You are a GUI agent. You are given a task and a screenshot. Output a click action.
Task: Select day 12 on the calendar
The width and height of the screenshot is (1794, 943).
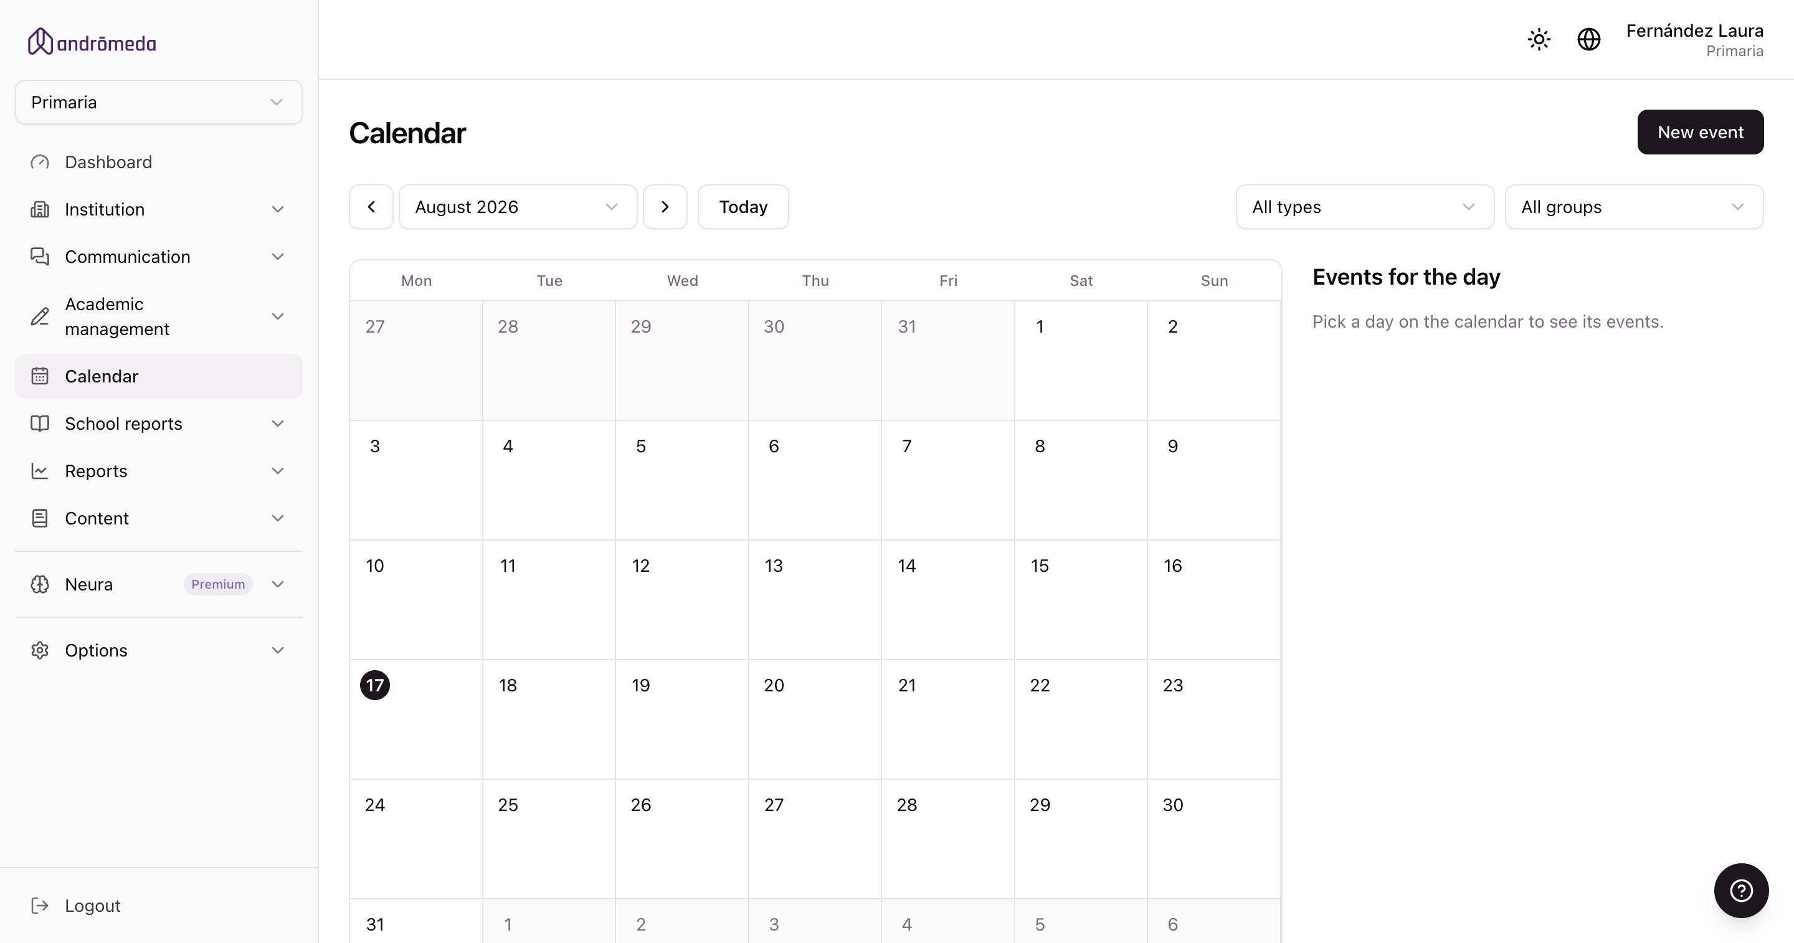click(x=682, y=600)
